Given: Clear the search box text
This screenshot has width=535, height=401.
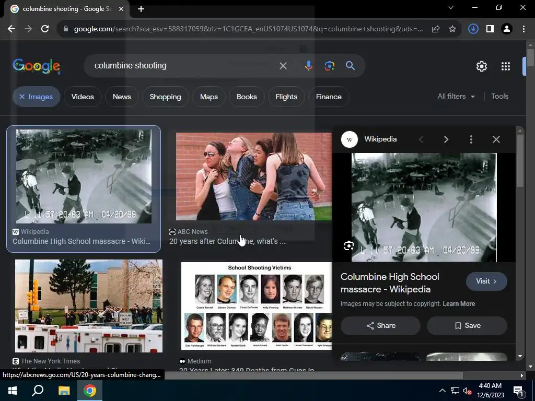Looking at the screenshot, I should (x=283, y=66).
